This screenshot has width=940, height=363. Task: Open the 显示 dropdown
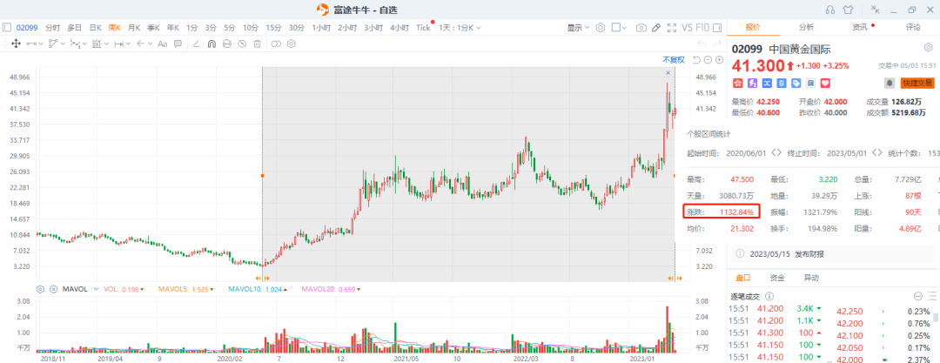pyautogui.click(x=579, y=28)
